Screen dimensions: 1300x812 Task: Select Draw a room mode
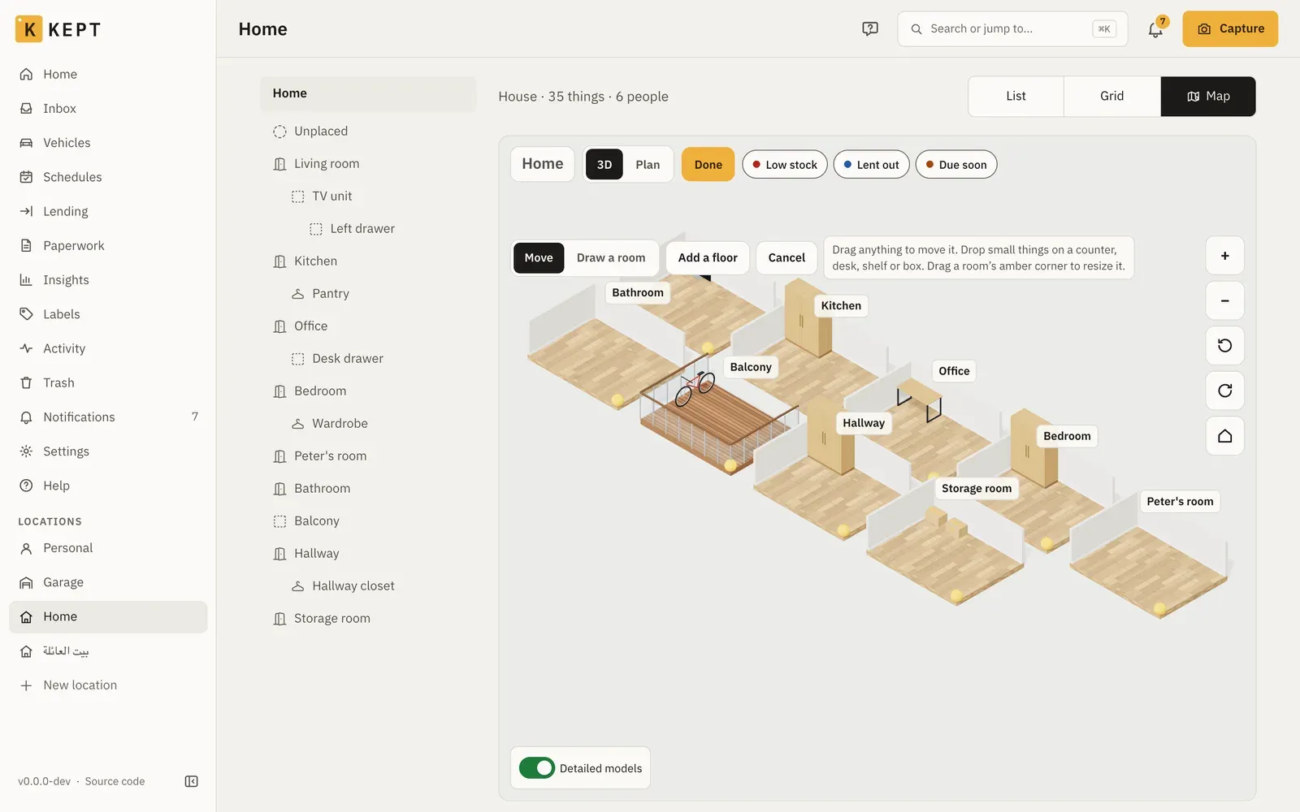611,258
